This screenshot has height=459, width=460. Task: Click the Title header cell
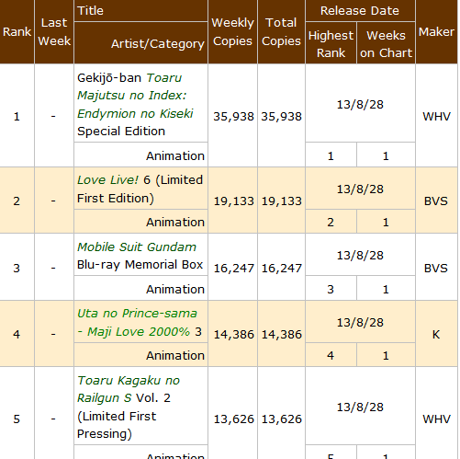click(140, 11)
